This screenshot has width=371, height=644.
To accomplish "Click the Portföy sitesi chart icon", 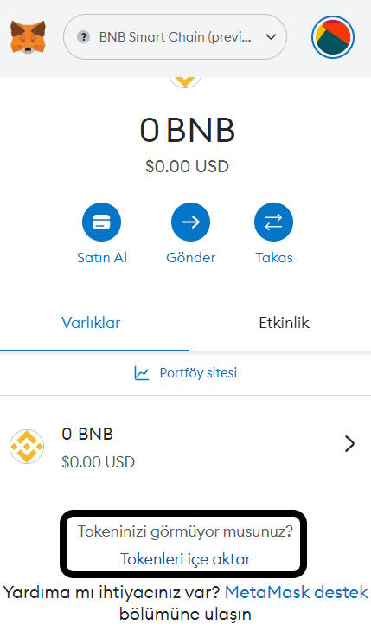I will [x=142, y=373].
